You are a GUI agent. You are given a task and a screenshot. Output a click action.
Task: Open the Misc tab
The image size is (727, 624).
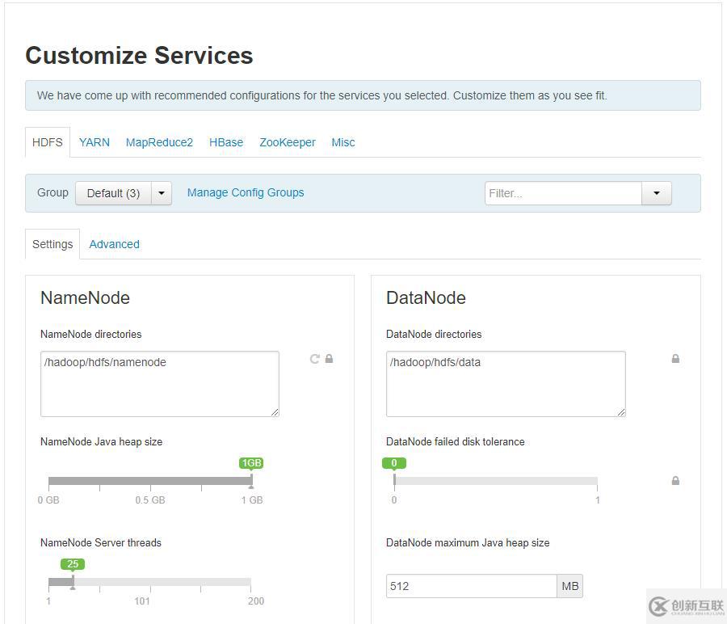tap(343, 142)
